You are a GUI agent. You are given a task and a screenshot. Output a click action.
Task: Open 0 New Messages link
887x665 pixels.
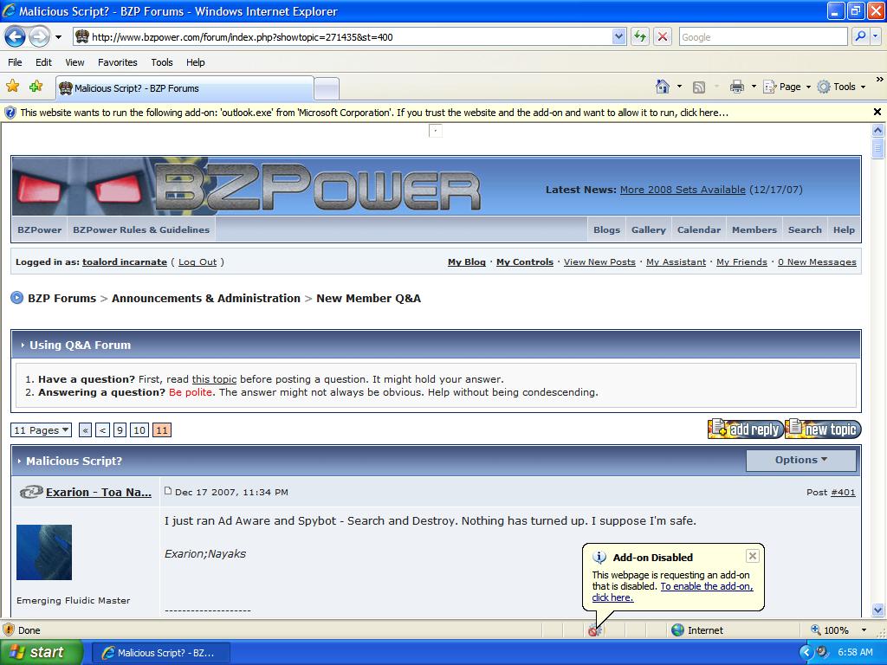click(x=817, y=261)
